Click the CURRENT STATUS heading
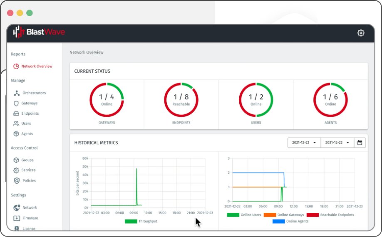The height and width of the screenshot is (237, 382). pos(92,71)
